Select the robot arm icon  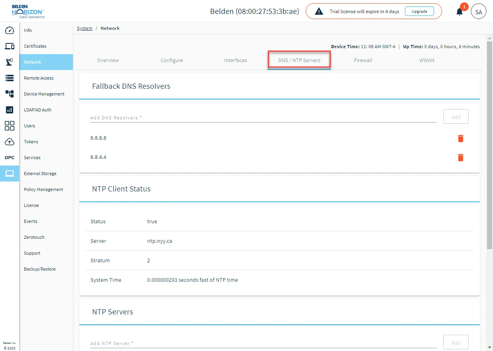coord(10,62)
